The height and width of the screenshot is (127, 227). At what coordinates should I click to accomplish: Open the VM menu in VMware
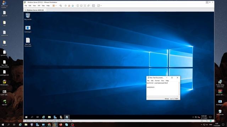[39, 6]
